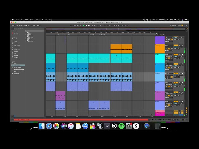
Task: Toggle the Draw Mode pencil icon
Action: click(171, 25)
